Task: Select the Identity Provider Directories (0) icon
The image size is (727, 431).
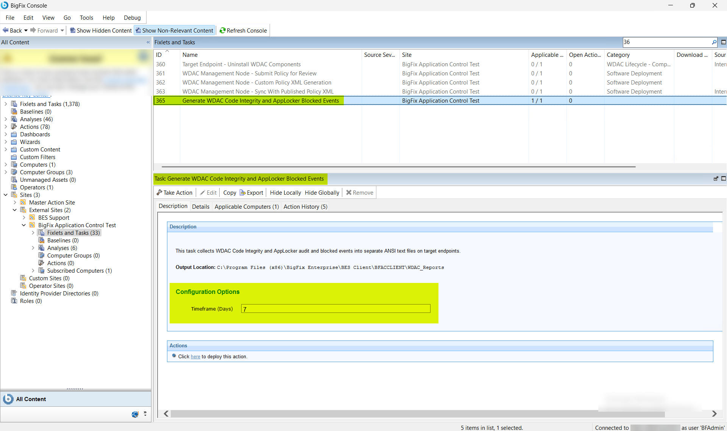Action: (x=14, y=293)
